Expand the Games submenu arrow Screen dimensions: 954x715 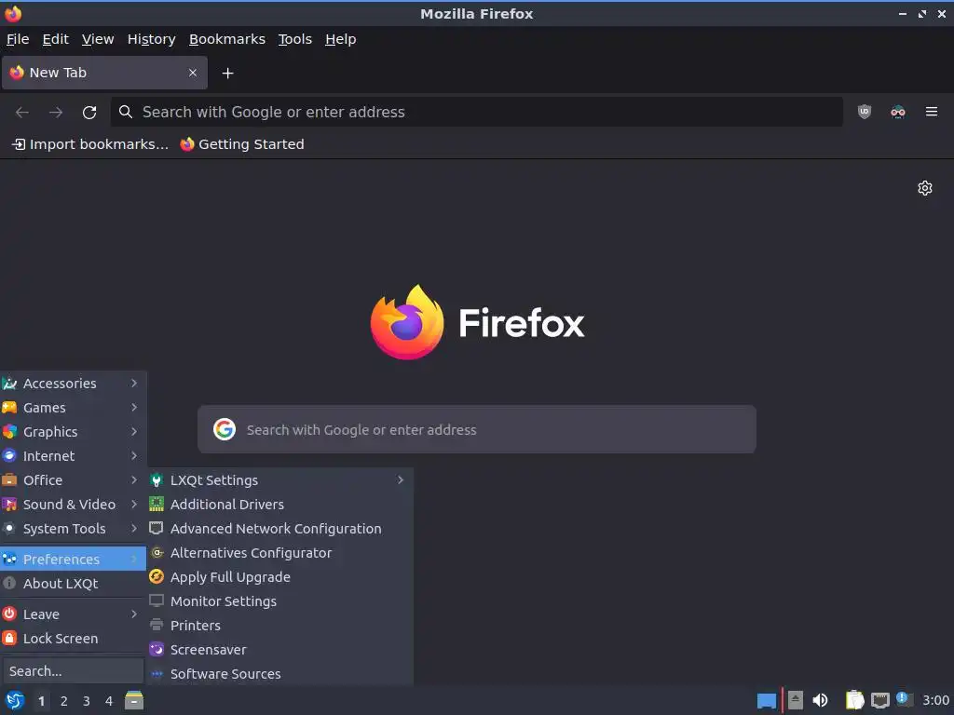134,408
